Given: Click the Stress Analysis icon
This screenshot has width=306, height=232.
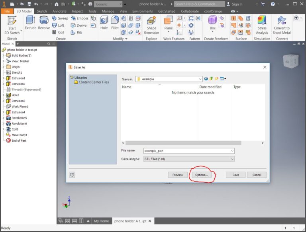Looking at the screenshot, I should pyautogui.click(x=262, y=21).
